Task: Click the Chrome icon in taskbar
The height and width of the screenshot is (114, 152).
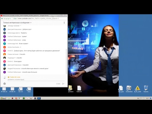Action: 20,98
